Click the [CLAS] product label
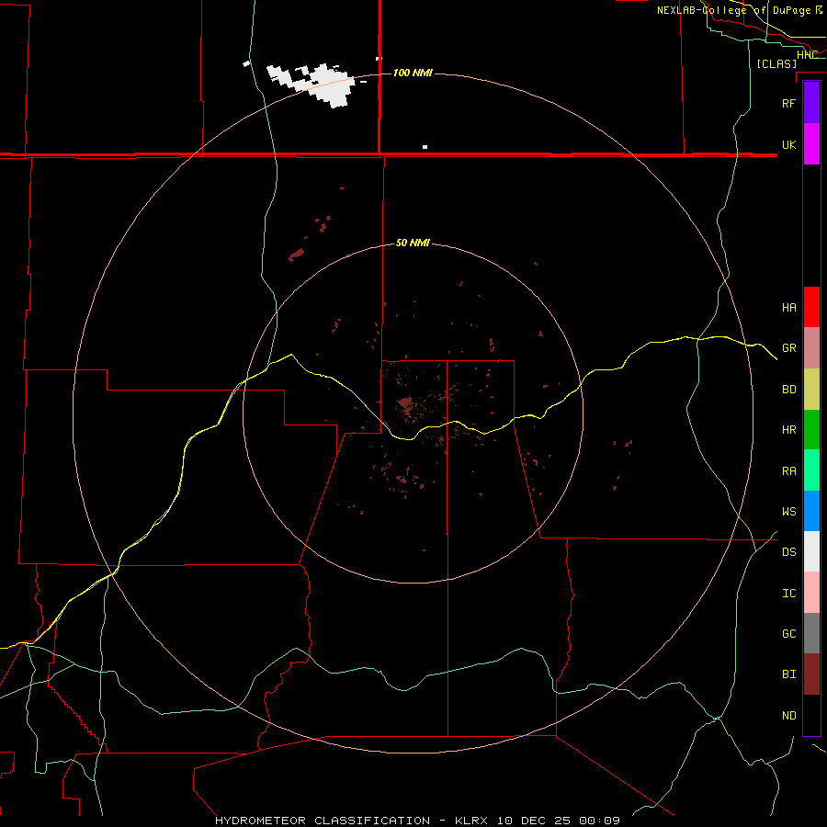827x827 pixels. (776, 63)
